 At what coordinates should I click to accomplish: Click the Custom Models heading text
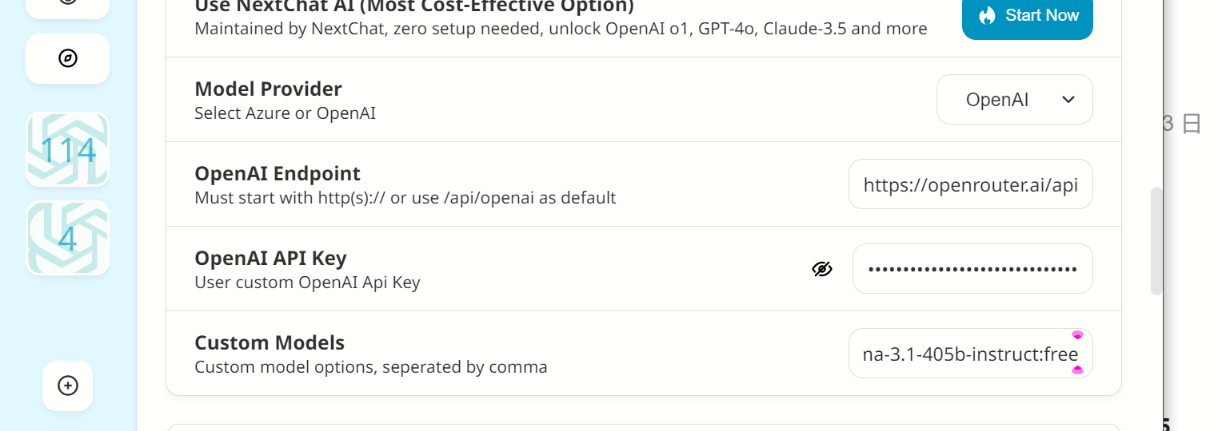coord(270,342)
